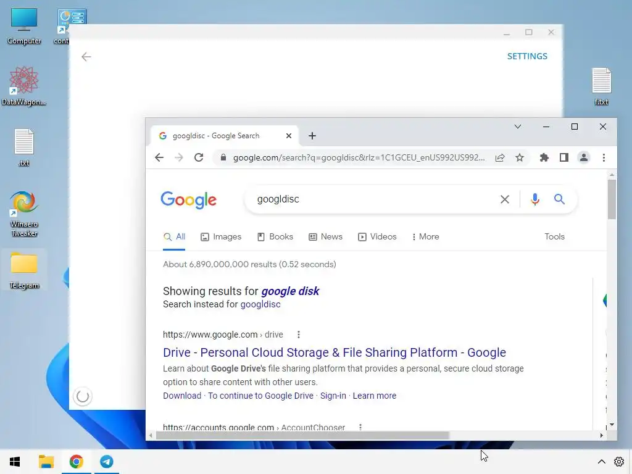
Task: Open options for AccountChooser result
Action: coord(360,427)
